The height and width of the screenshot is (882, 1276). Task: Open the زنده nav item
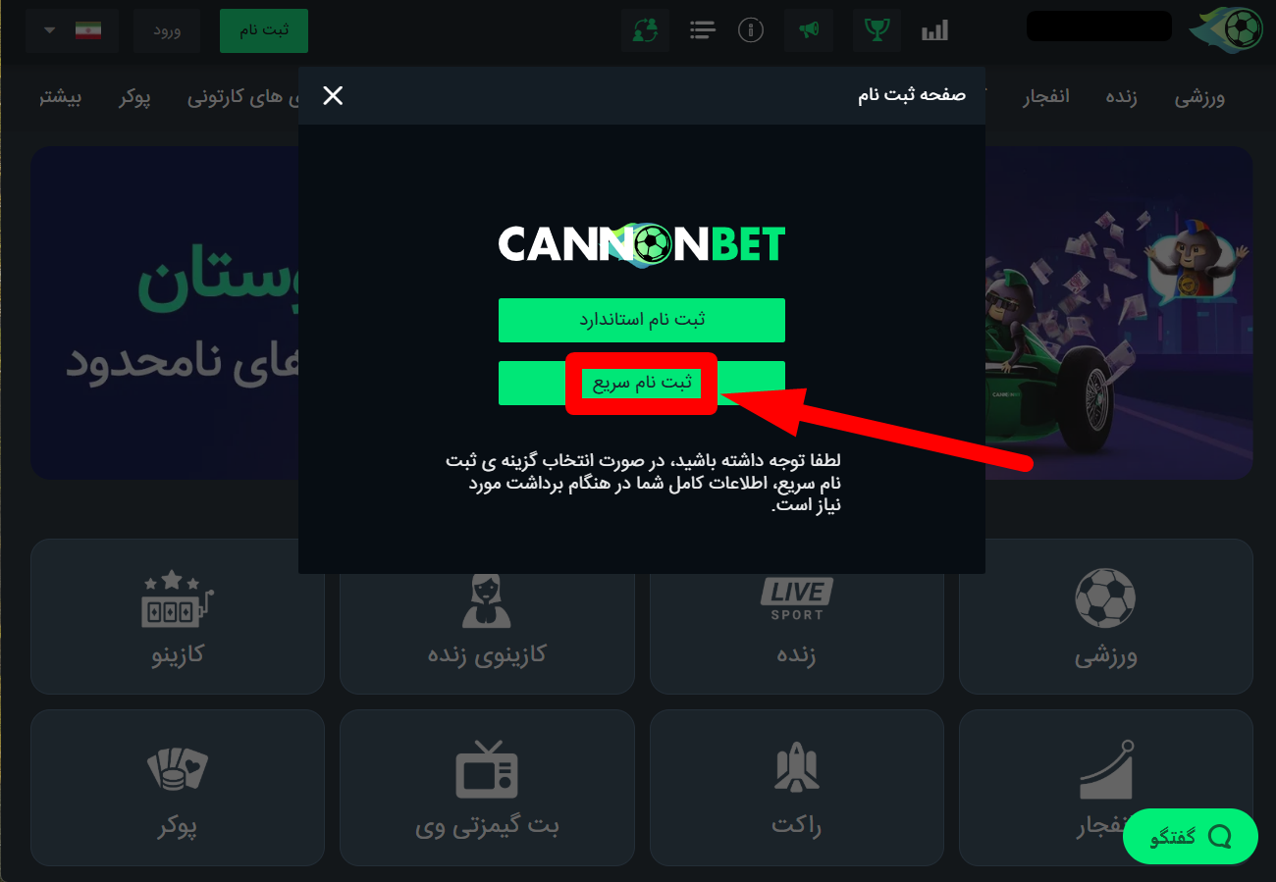tap(1121, 98)
